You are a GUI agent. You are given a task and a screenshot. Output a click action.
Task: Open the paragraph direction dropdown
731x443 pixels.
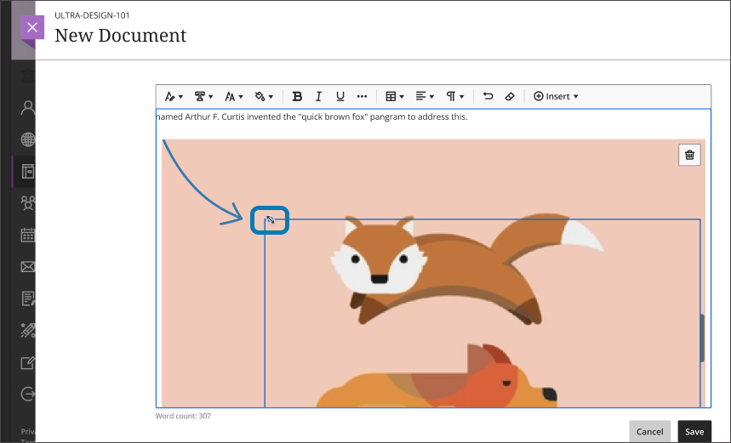[x=455, y=97]
